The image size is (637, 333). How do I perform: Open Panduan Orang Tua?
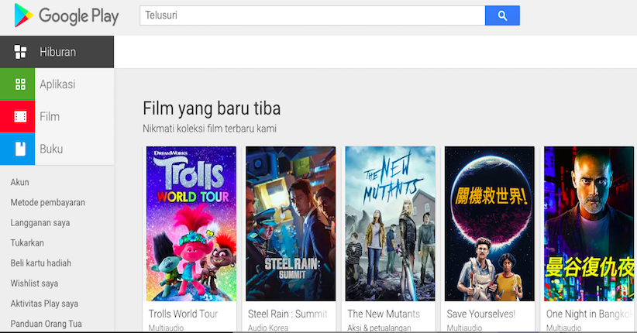[46, 324]
